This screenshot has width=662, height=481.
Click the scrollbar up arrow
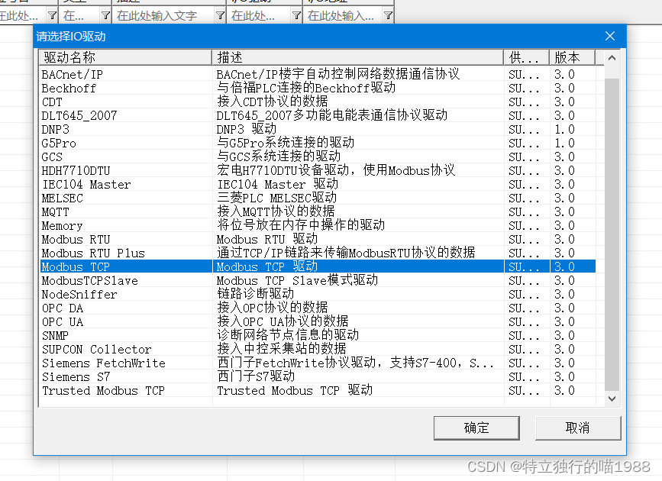[x=612, y=56]
